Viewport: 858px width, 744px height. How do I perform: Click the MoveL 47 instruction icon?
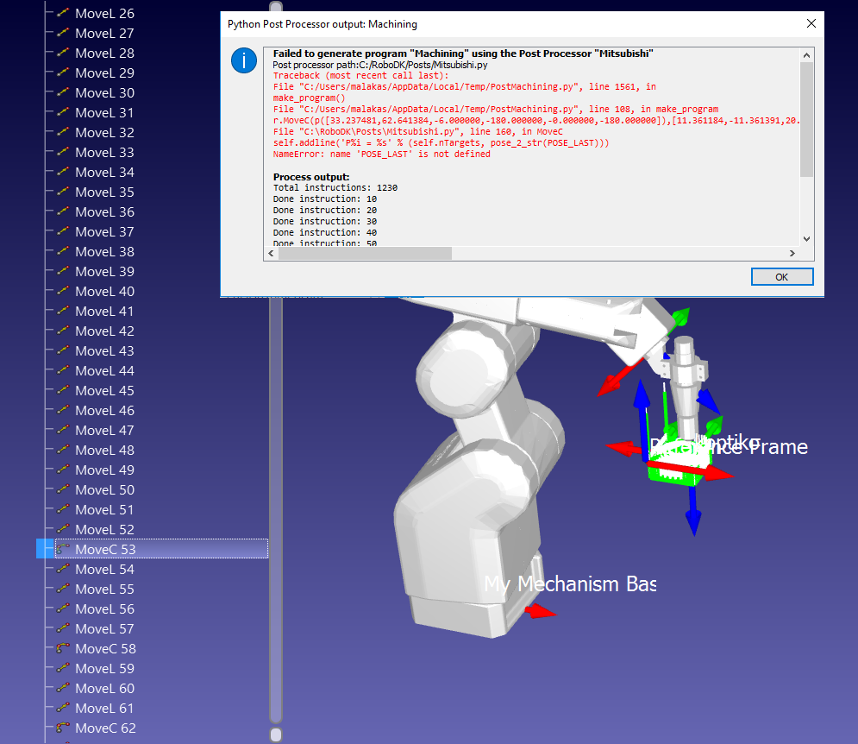click(63, 431)
